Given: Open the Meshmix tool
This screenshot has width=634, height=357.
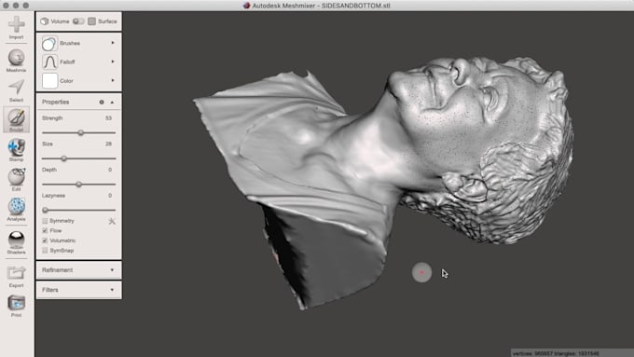Looking at the screenshot, I should 16,61.
